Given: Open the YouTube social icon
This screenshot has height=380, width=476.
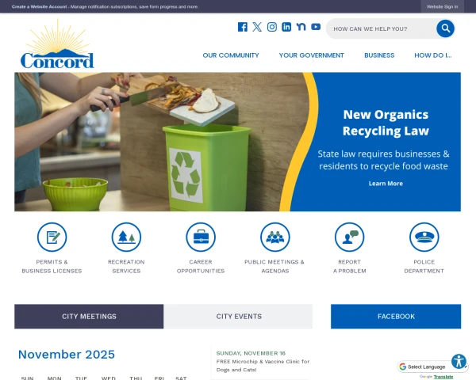Looking at the screenshot, I should 316,27.
